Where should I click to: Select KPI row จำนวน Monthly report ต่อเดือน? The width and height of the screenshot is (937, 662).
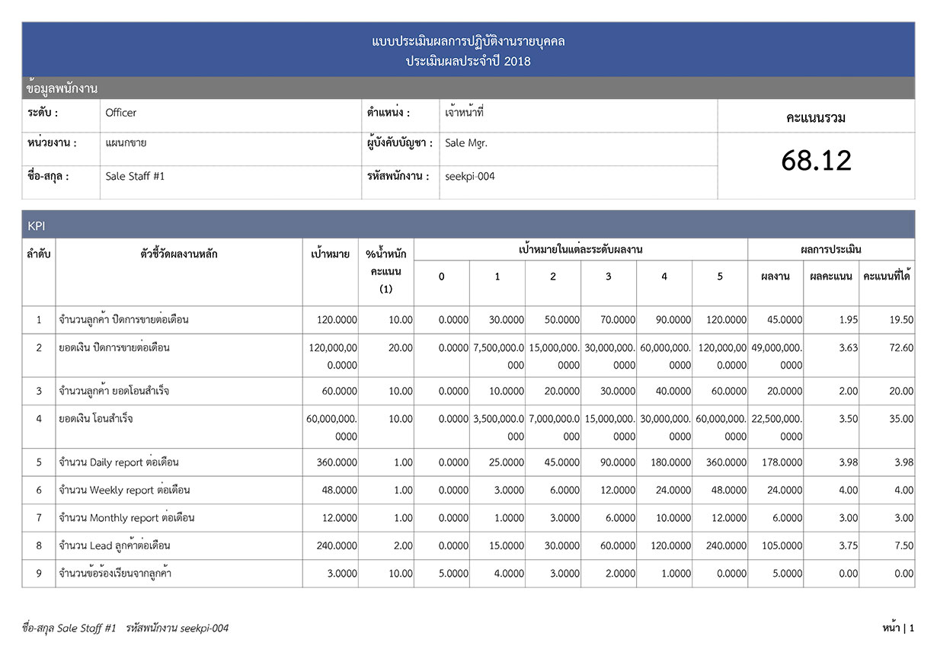(469, 518)
